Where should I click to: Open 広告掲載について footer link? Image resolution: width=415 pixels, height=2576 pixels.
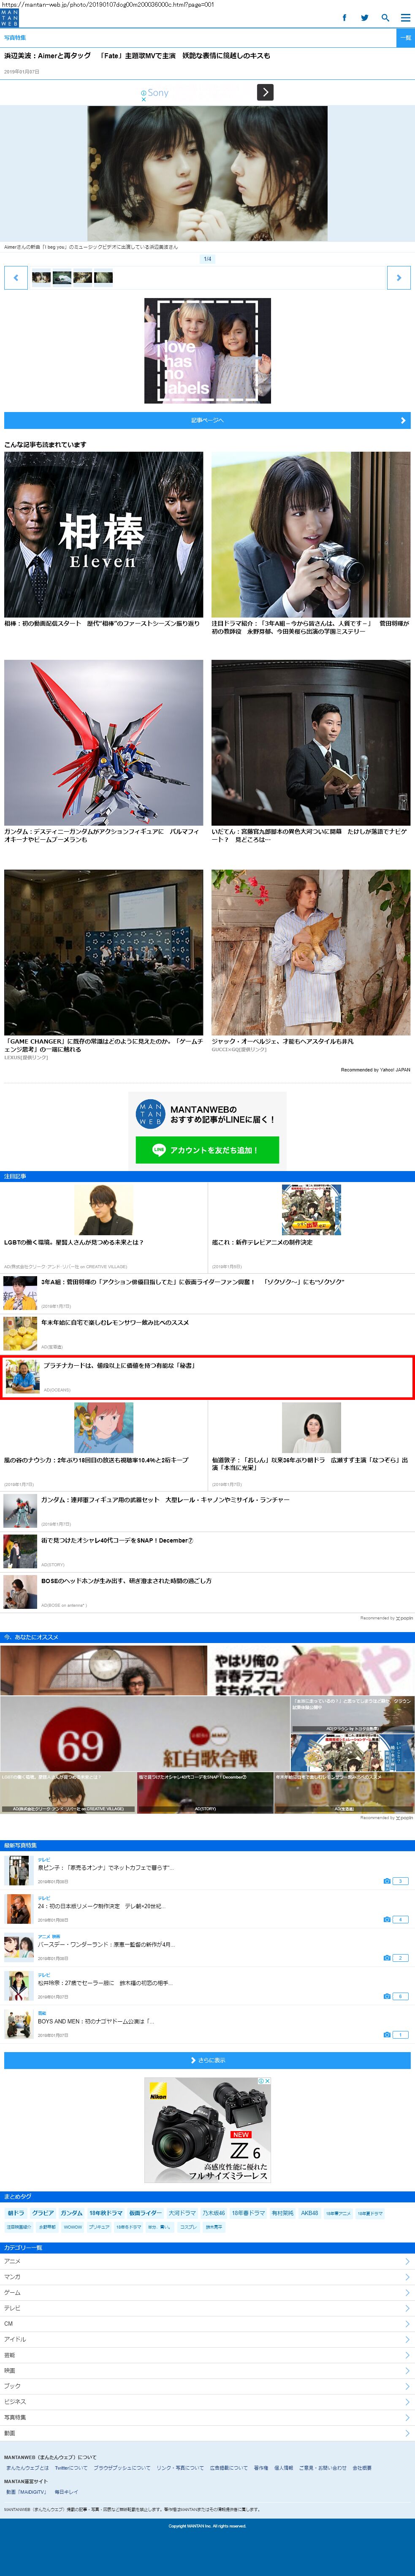point(229,2467)
